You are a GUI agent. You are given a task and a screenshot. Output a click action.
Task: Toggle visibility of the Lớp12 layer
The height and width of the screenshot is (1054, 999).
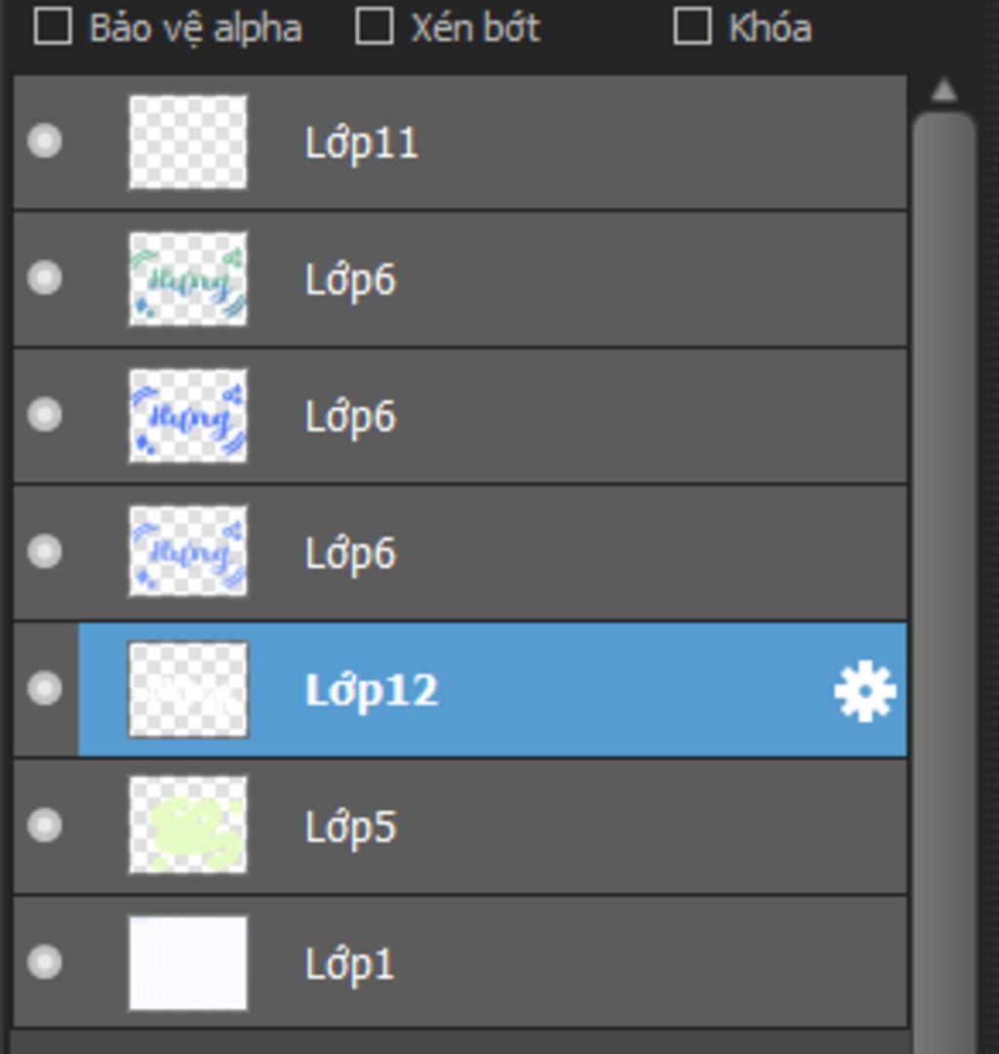pyautogui.click(x=45, y=688)
